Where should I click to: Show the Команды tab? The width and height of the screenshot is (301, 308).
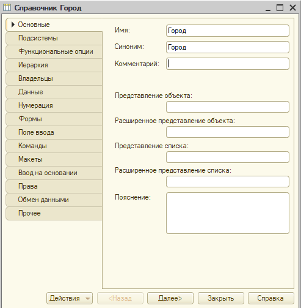pyautogui.click(x=54, y=146)
